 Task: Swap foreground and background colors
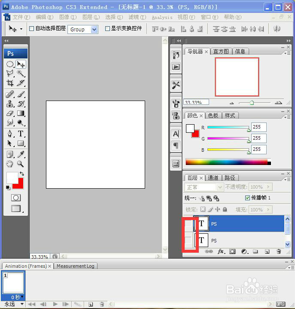22,174
